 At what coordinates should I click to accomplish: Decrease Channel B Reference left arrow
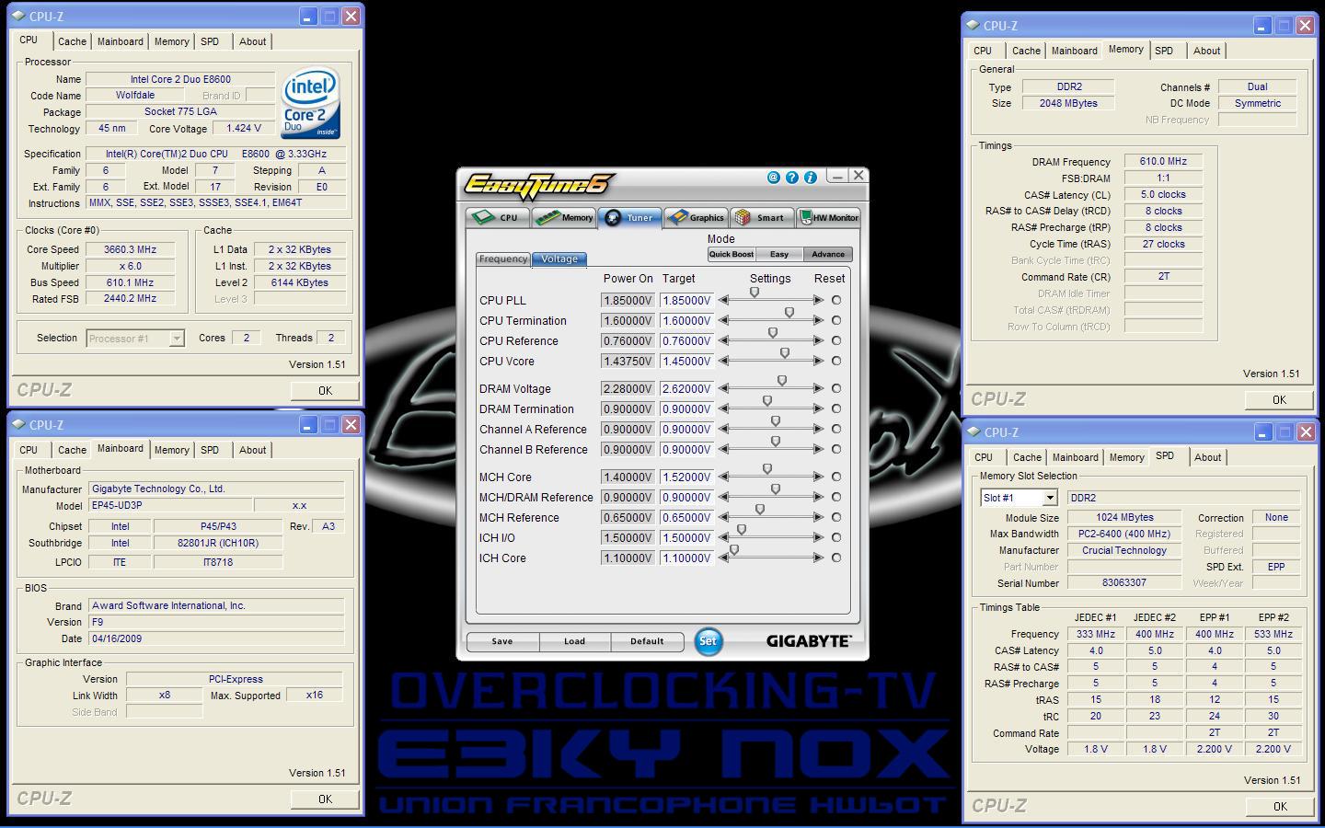(723, 449)
